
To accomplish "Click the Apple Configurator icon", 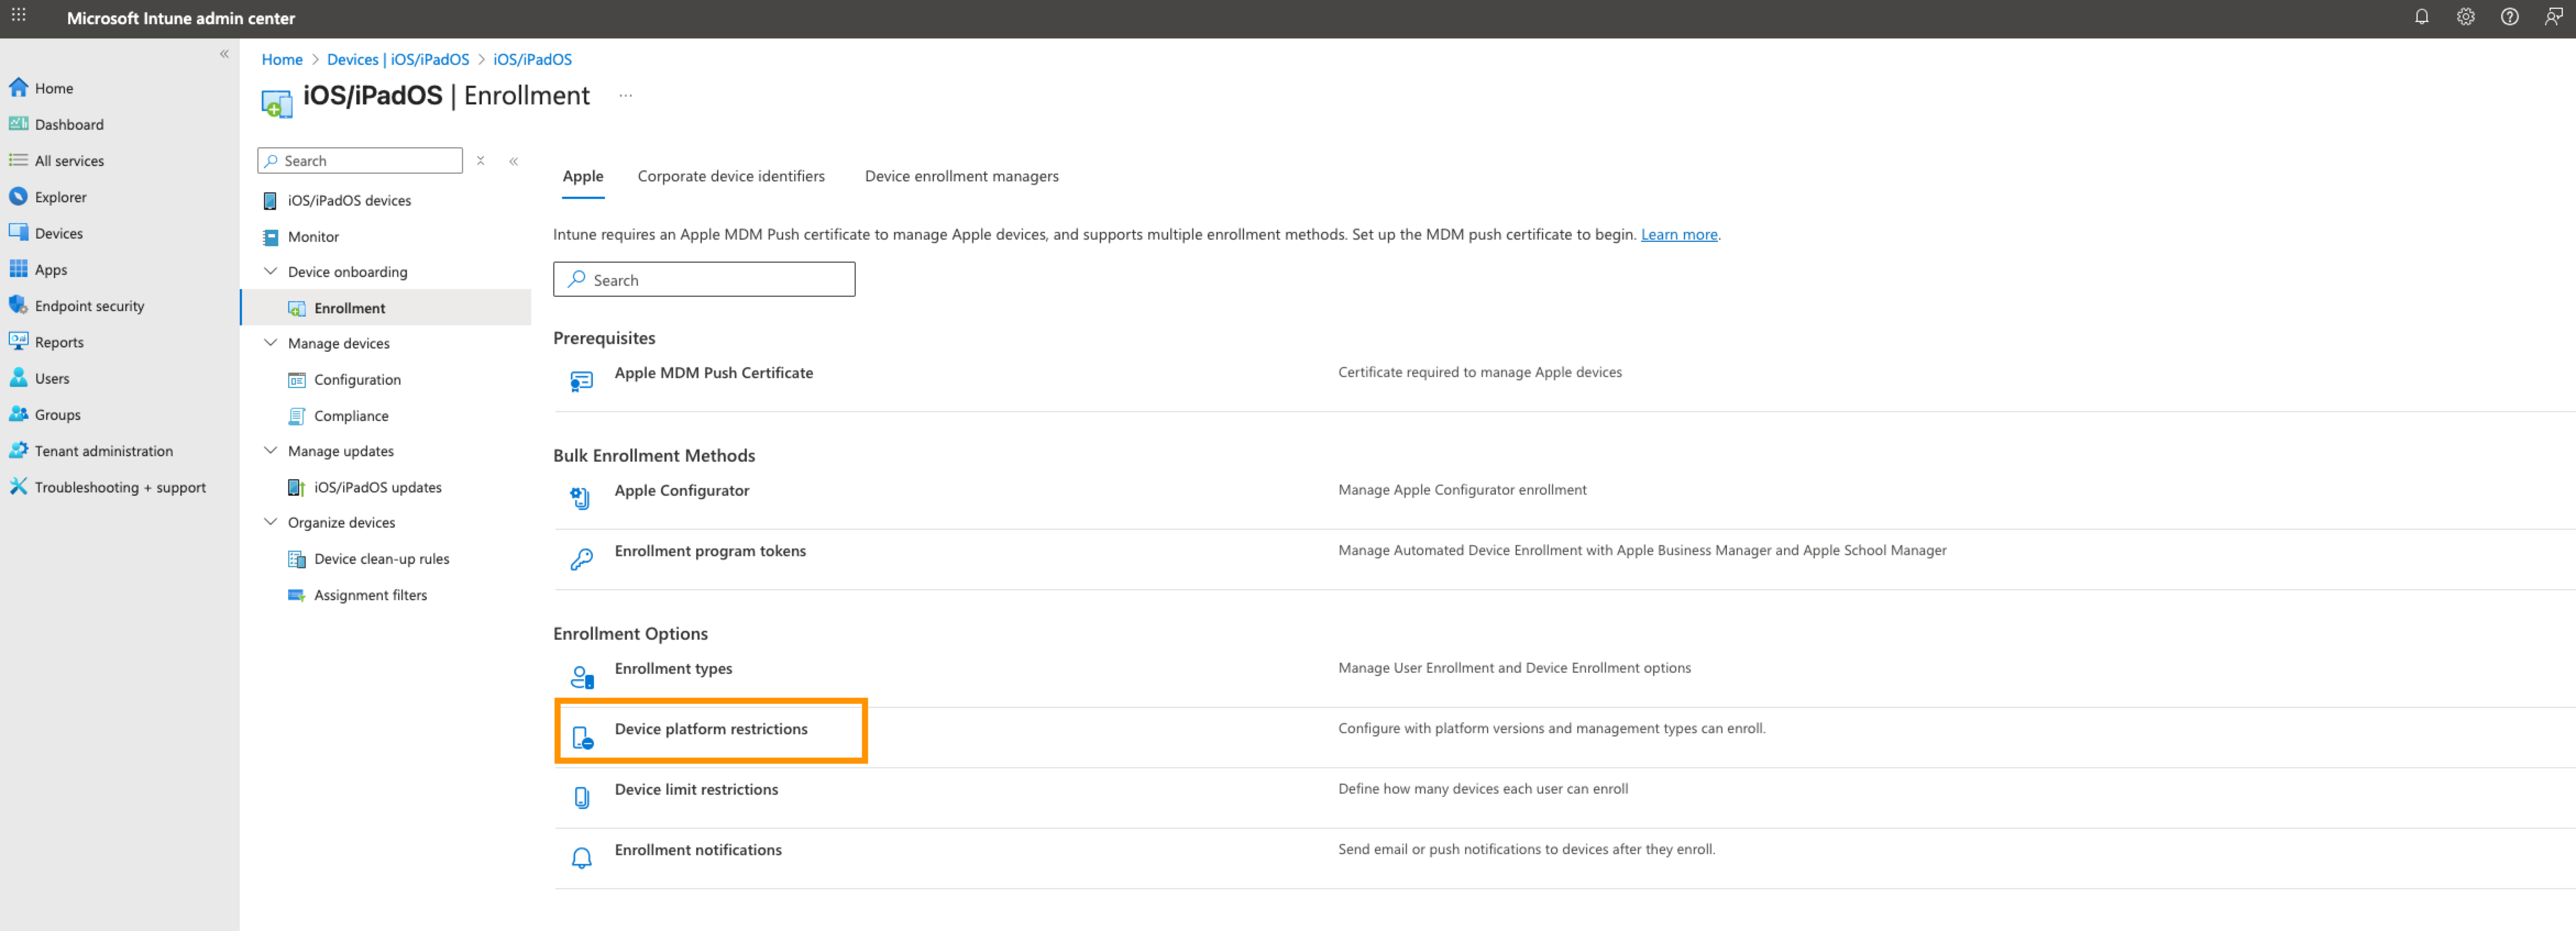I will coord(581,497).
